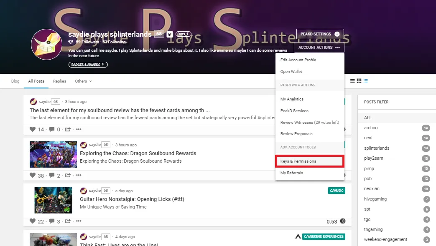The width and height of the screenshot is (436, 246).
Task: Open the Twitter profile icon
Action: coord(170,34)
